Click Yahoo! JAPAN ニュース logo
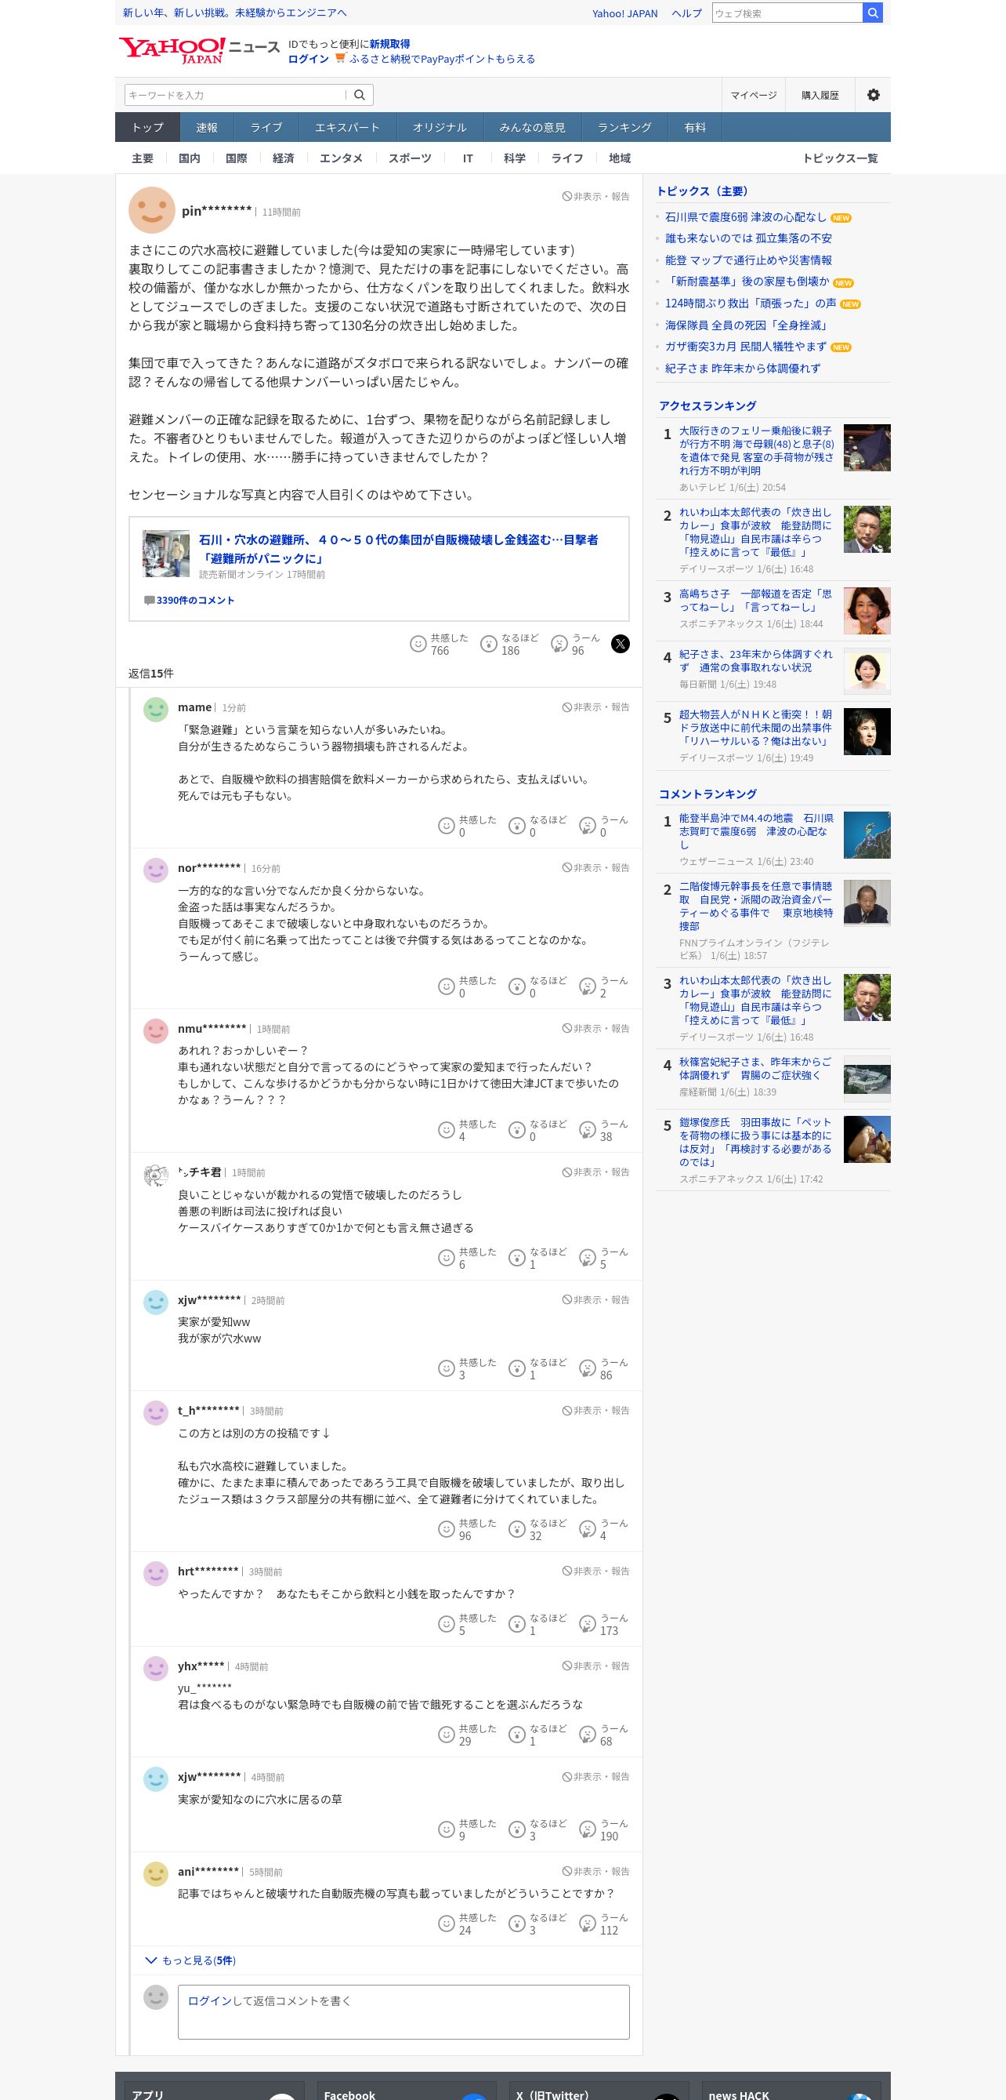 tap(200, 50)
